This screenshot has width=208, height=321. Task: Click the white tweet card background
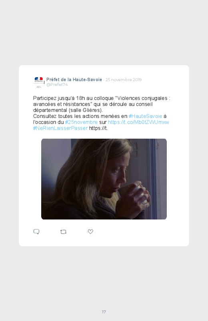pos(104,156)
